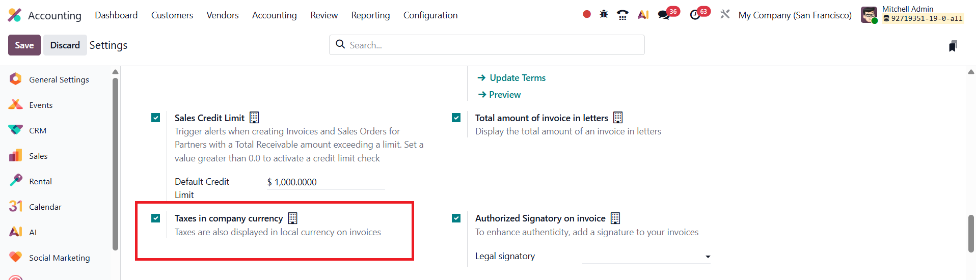Click the main page vertical scrollbar thumb
This screenshot has height=280, width=976.
(x=971, y=233)
